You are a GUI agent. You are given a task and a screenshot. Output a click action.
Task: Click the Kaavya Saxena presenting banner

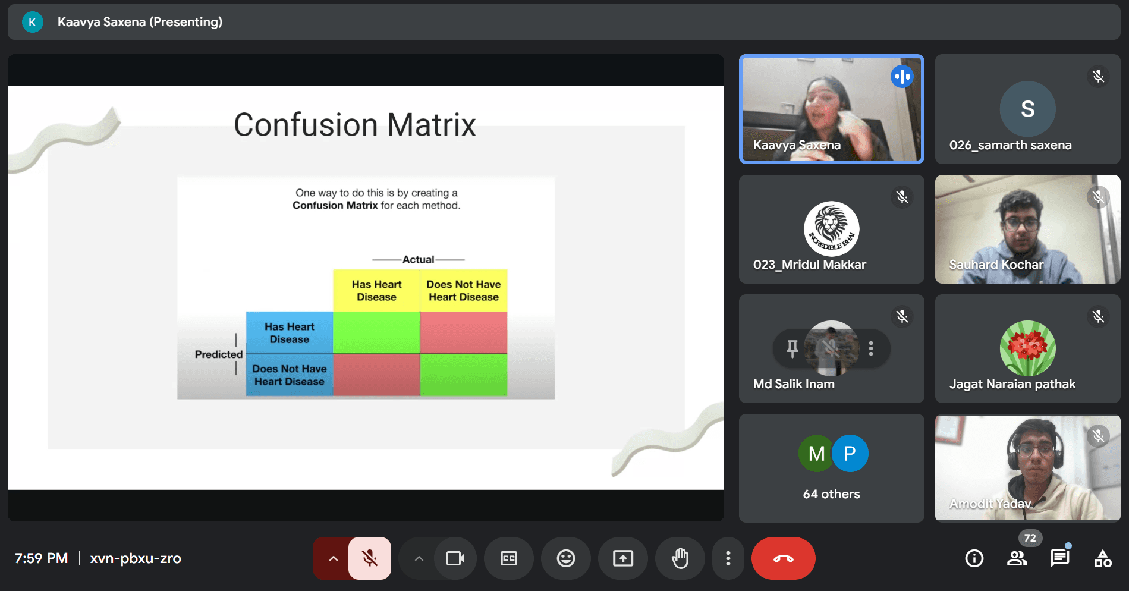click(x=564, y=22)
